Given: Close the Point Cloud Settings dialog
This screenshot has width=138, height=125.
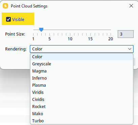Looking at the screenshot, I should [131, 6].
